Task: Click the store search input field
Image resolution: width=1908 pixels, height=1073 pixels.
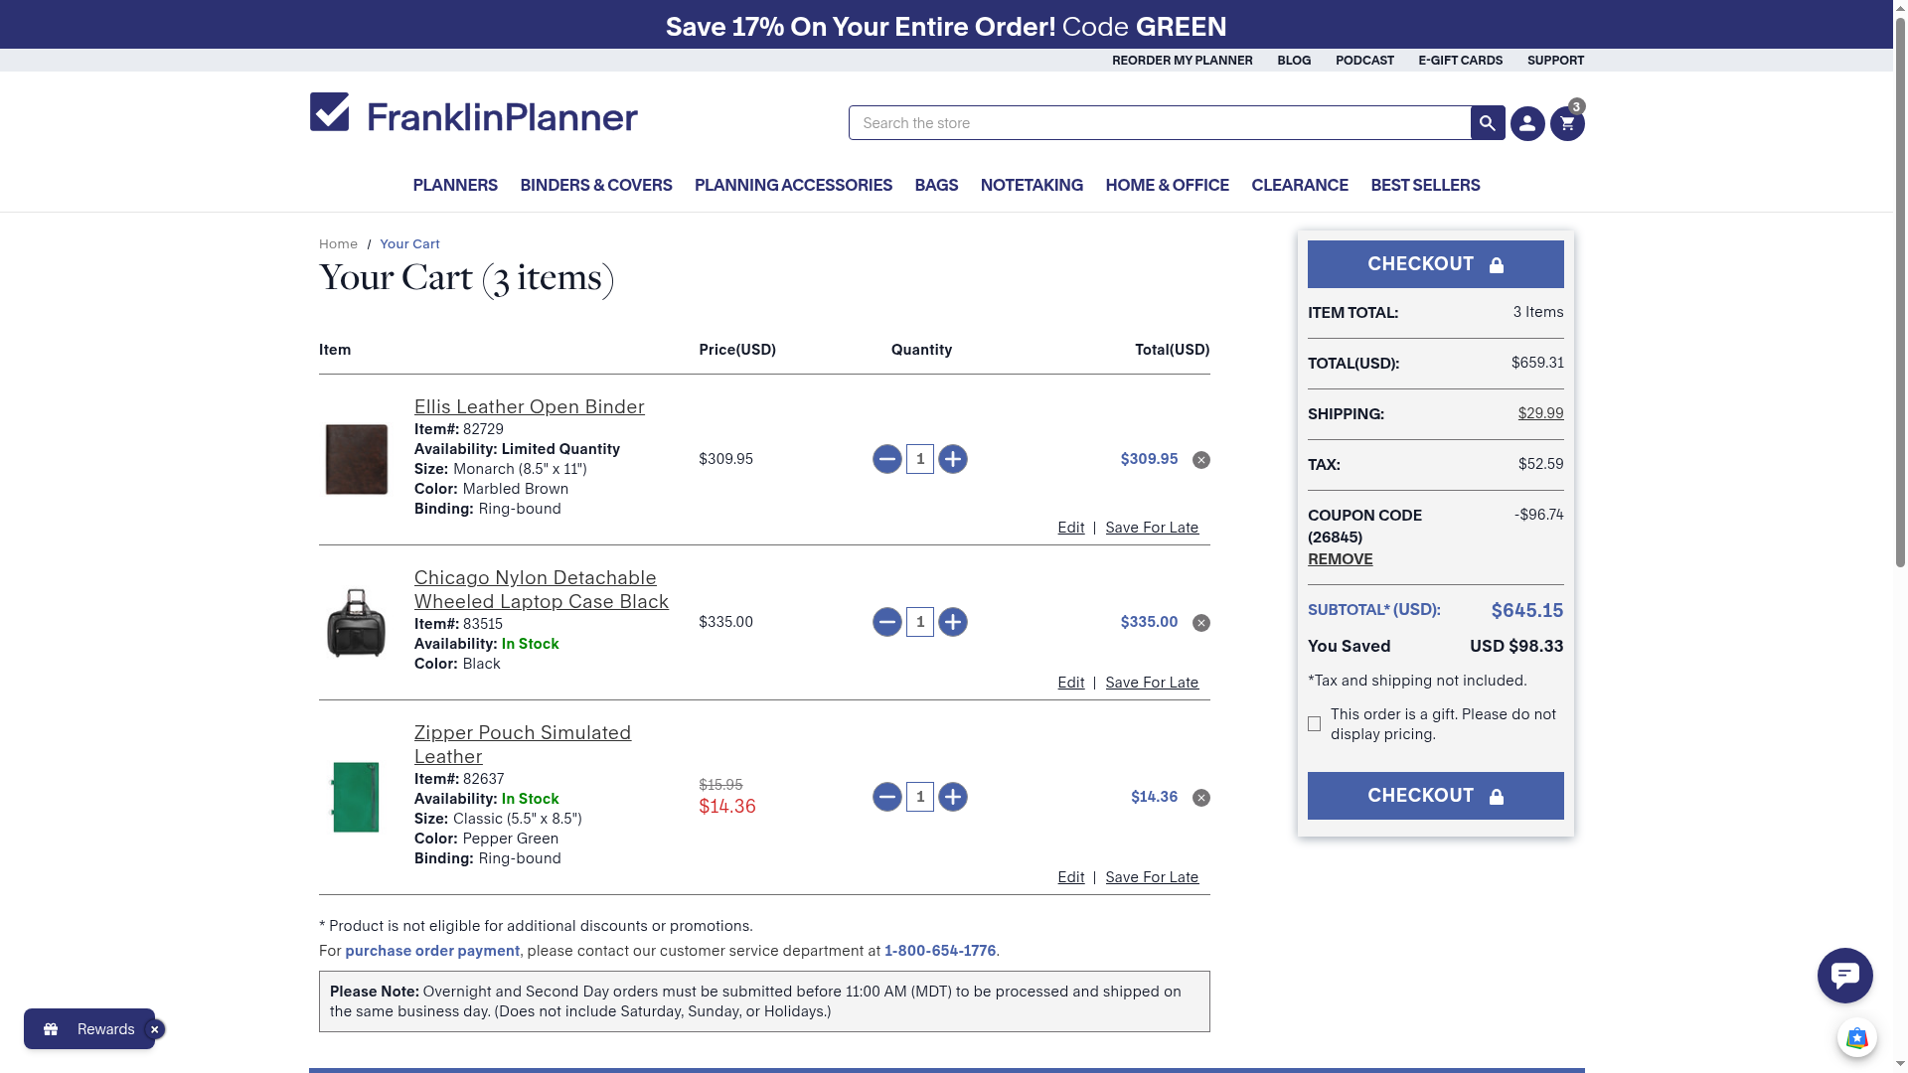Action: click(x=1159, y=123)
